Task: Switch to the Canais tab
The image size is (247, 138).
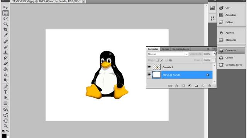Action: [165, 49]
